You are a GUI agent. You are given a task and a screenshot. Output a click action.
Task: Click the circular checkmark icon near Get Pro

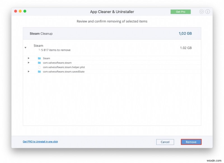pyautogui.click(x=201, y=11)
